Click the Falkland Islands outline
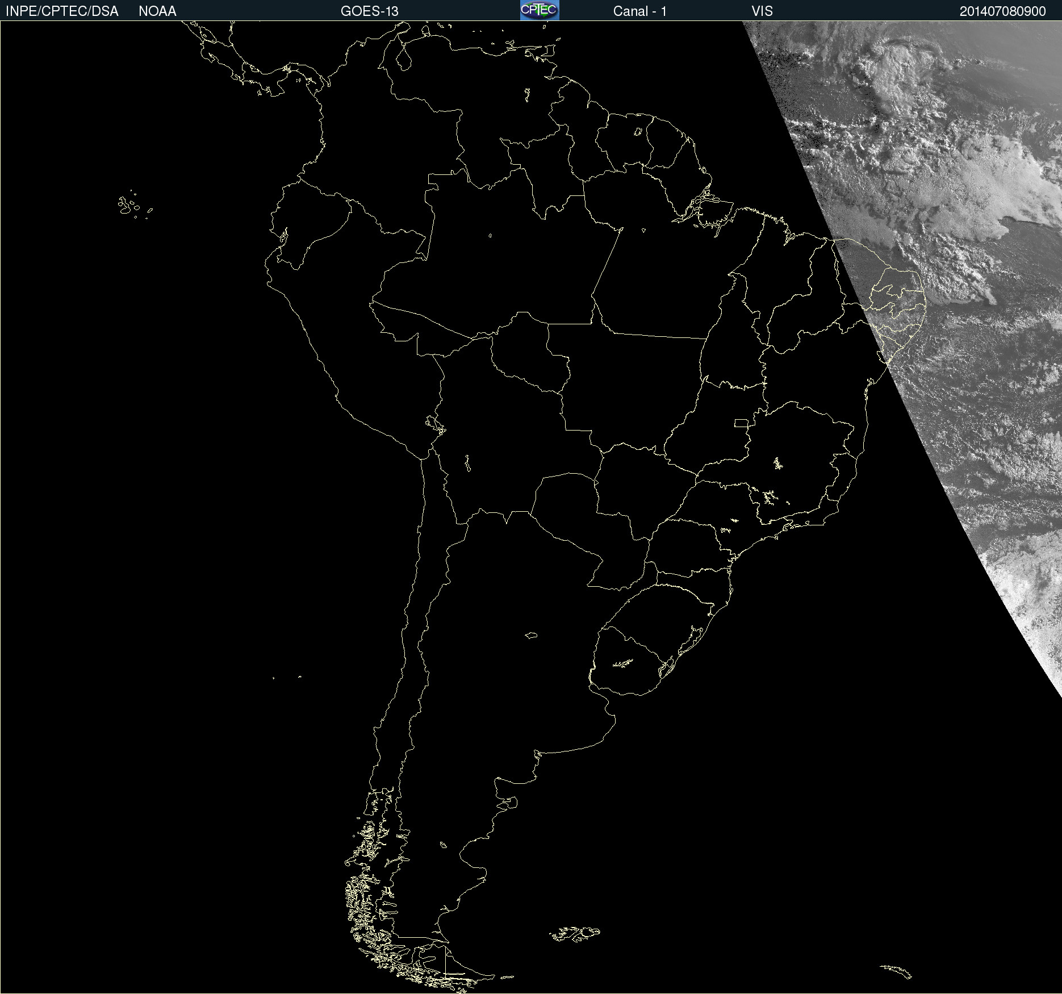The image size is (1062, 994). [x=575, y=934]
